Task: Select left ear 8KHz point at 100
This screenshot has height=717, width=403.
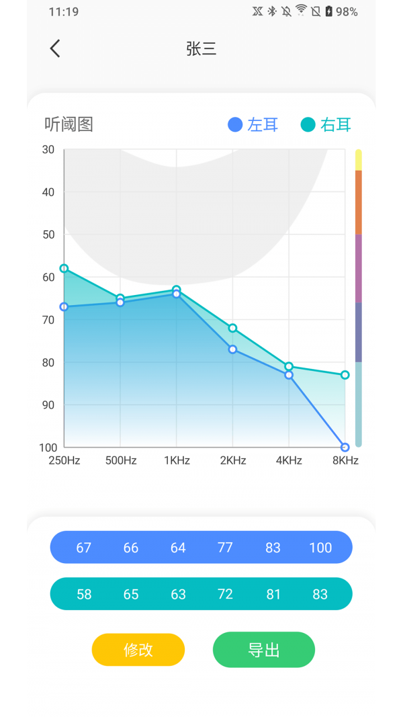Action: coord(345,448)
